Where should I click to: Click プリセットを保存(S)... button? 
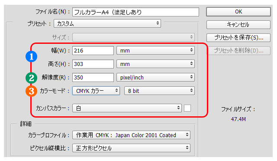click(238, 38)
